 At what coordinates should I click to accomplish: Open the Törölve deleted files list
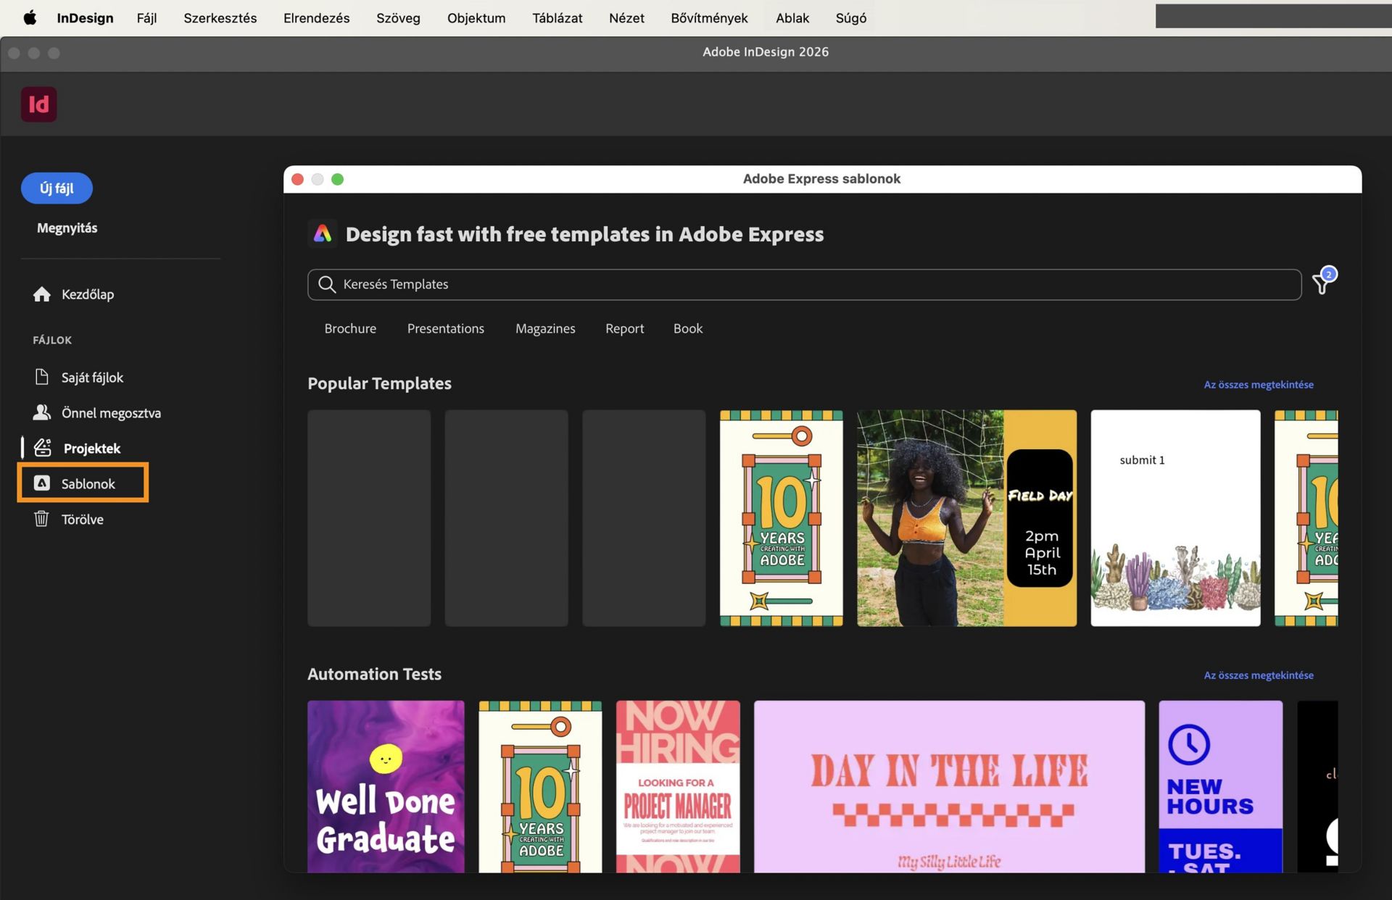(x=83, y=519)
